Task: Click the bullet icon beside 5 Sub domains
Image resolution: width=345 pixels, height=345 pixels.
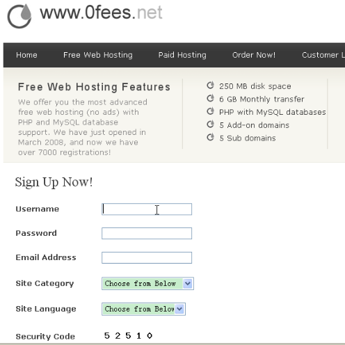Action: (x=210, y=137)
